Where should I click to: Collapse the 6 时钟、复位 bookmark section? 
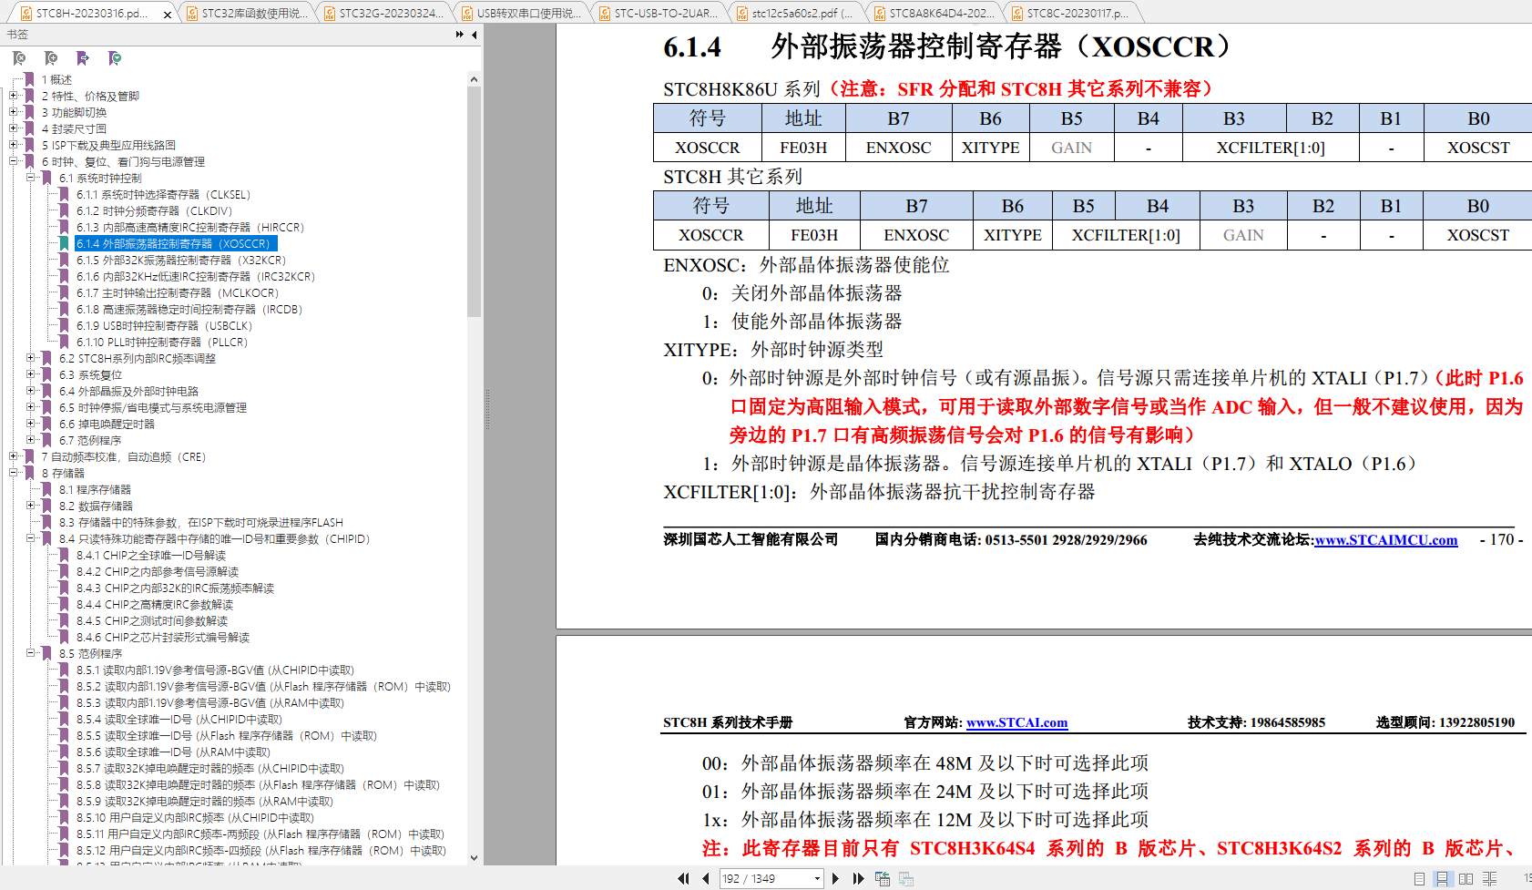point(14,161)
